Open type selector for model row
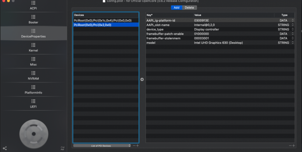Image resolution: width=302 pixels, height=152 pixels. tap(293, 43)
